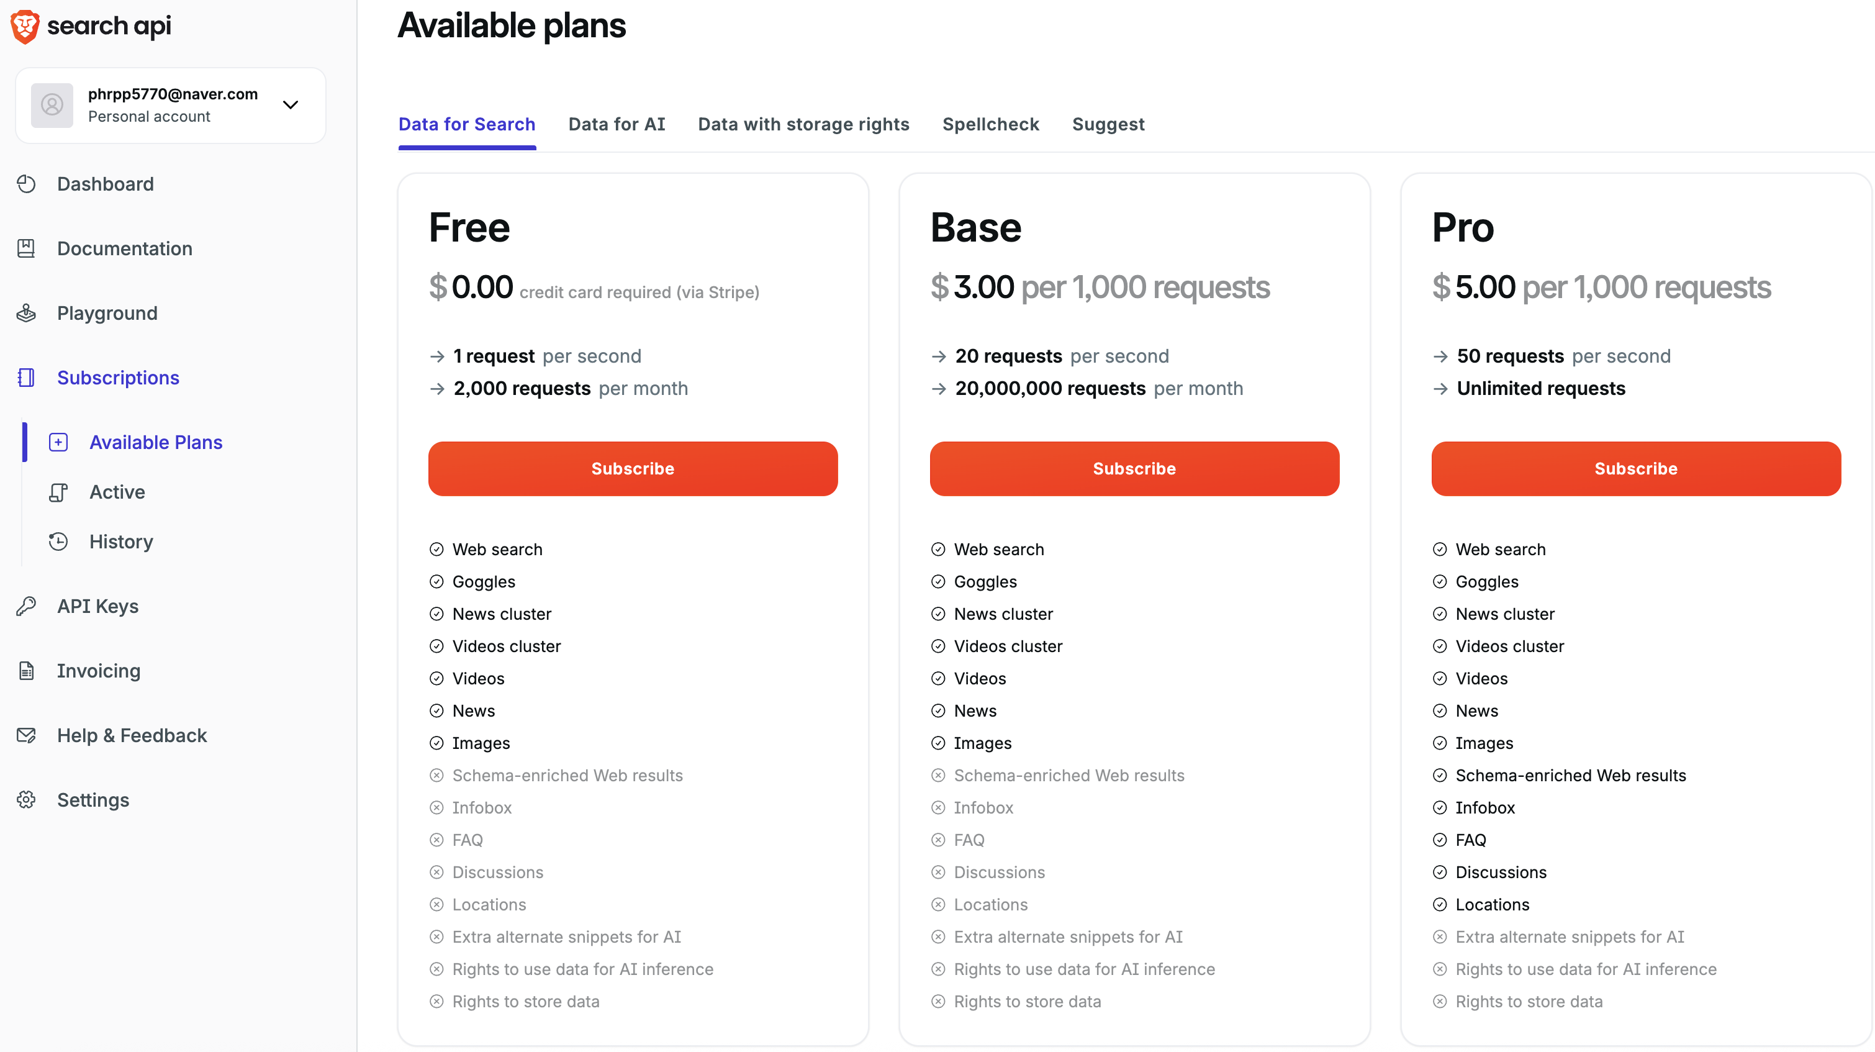The image size is (1875, 1052).
Task: Open the Spellcheck tab
Action: pyautogui.click(x=990, y=124)
